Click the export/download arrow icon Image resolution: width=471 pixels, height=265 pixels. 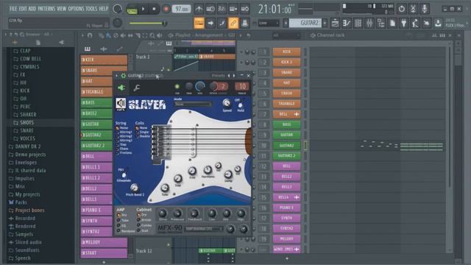438,23
